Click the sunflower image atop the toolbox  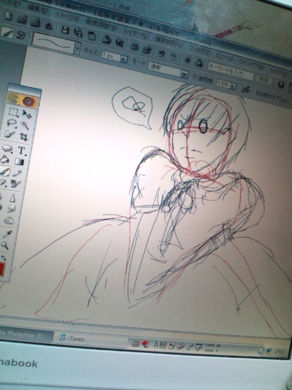click(23, 99)
